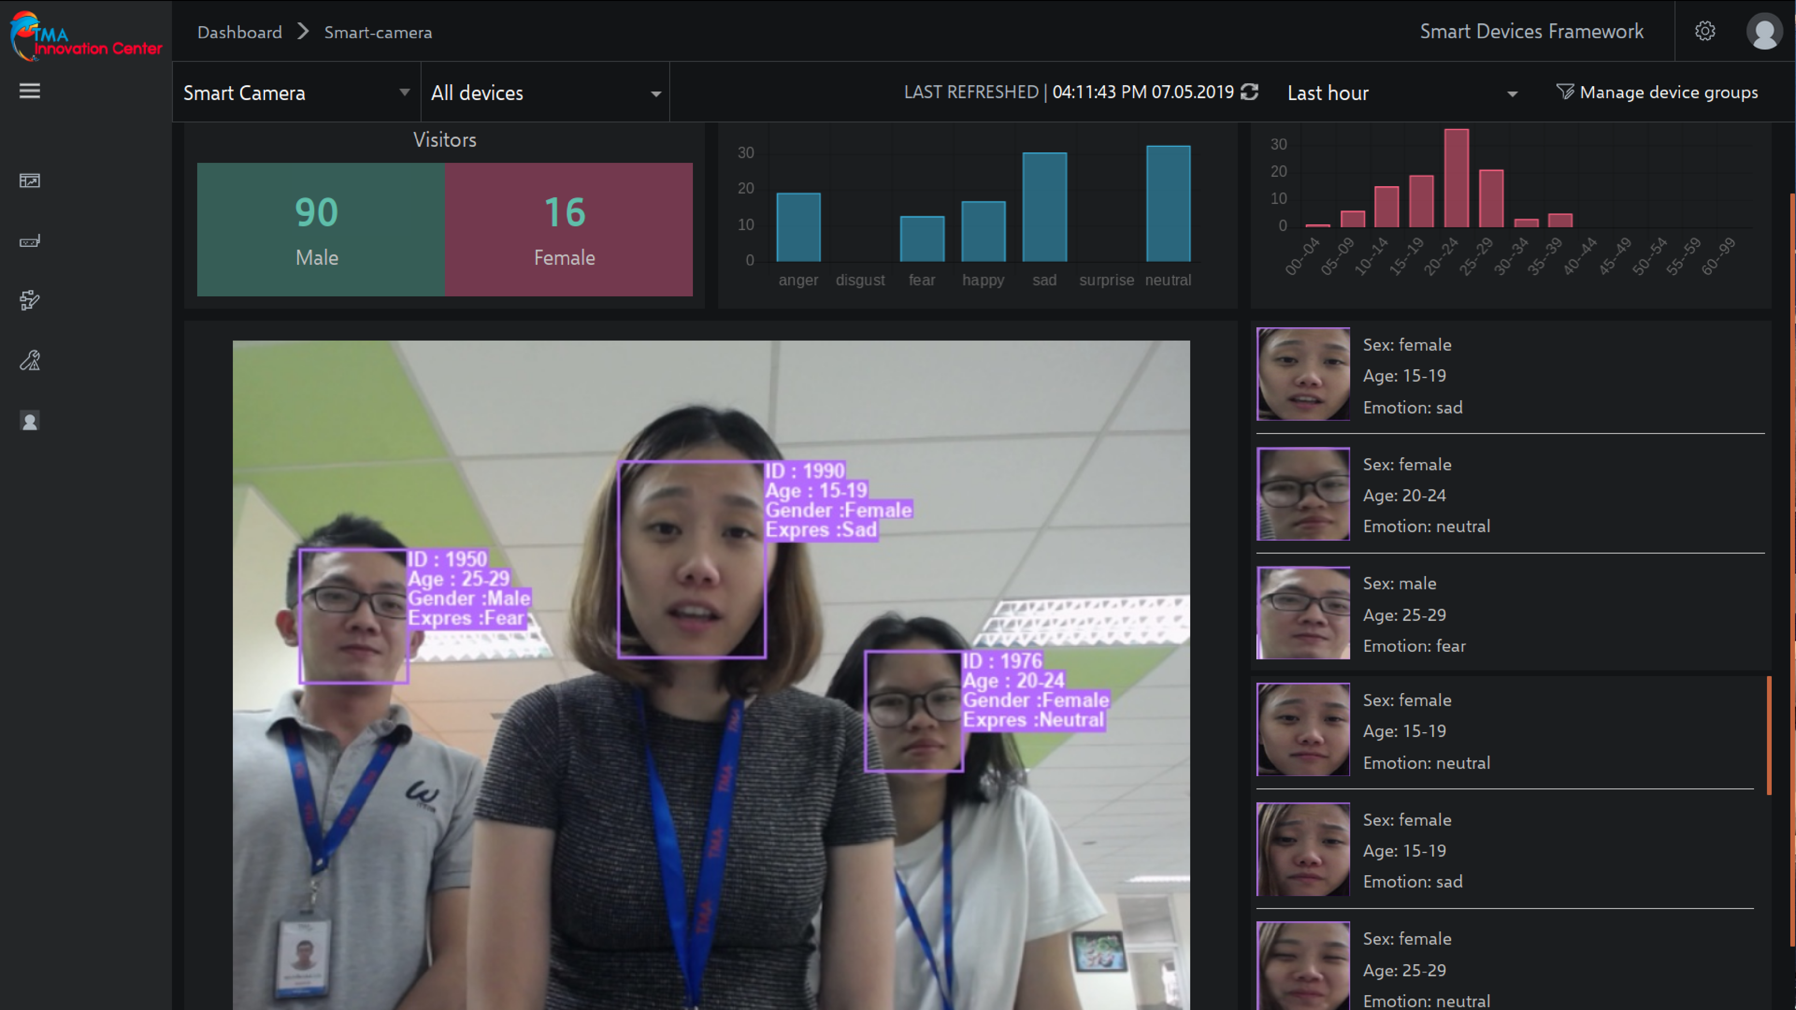Screen dimensions: 1796x1010
Task: Click the Smart-camera breadcrumb
Action: point(378,33)
